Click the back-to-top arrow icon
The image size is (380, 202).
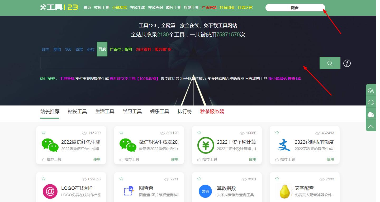tap(370, 126)
